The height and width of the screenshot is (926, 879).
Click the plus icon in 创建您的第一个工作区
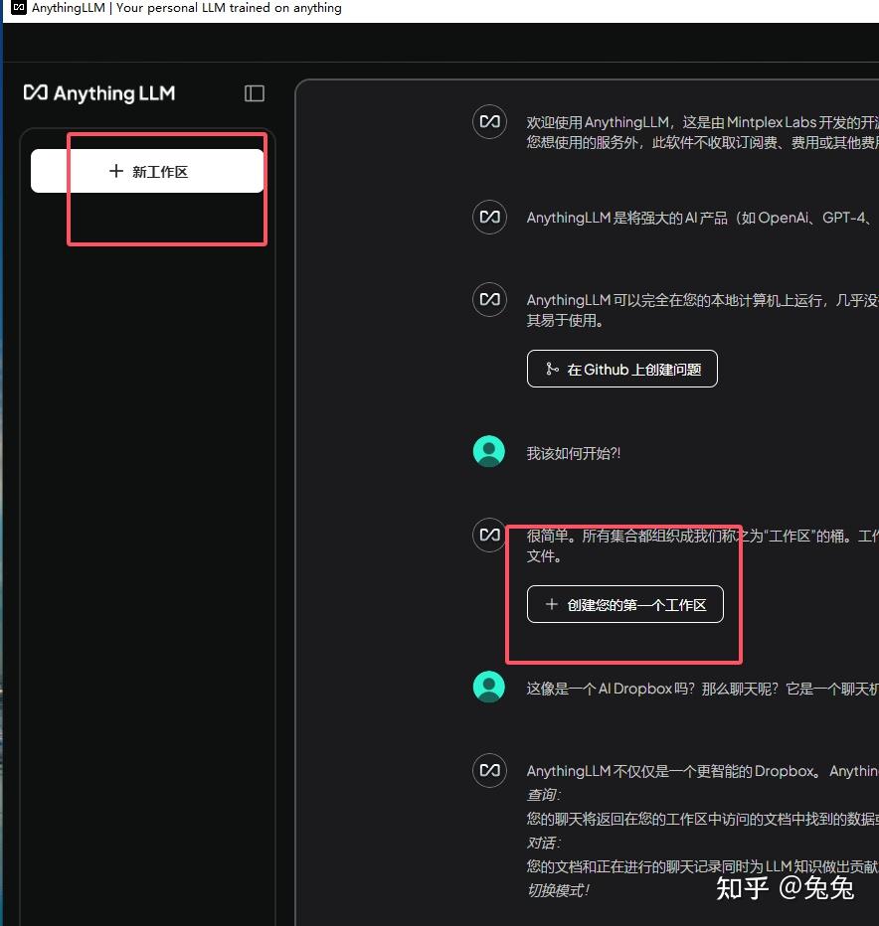coord(553,604)
